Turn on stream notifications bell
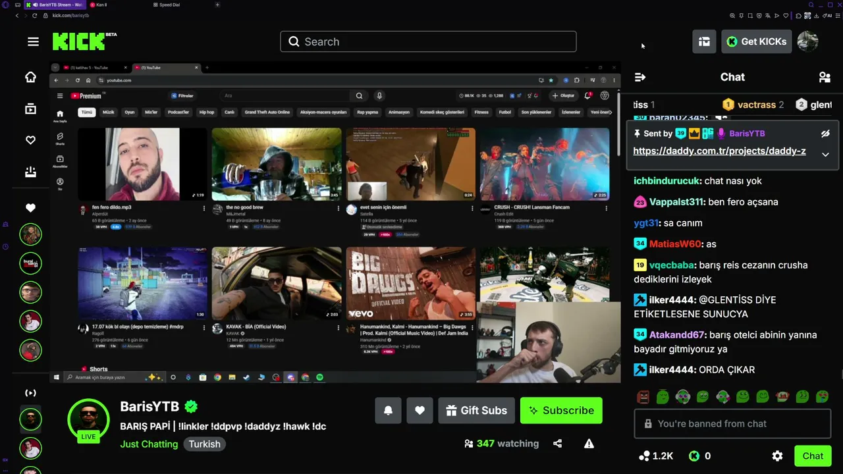The image size is (843, 474). [388, 410]
